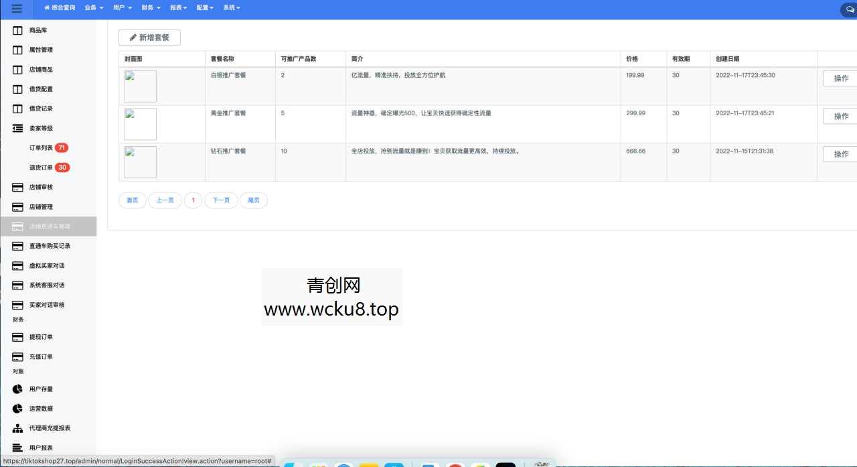Click 下一页 in the pagination

pos(221,200)
